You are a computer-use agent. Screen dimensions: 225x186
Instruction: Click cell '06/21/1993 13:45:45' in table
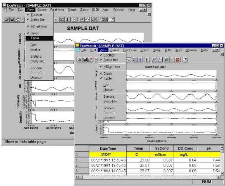pos(108,165)
